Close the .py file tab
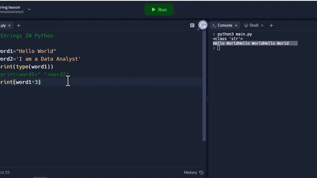 click(9, 26)
